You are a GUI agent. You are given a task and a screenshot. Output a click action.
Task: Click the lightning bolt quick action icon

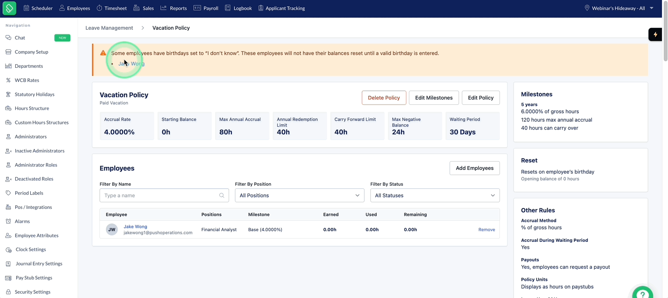point(655,34)
